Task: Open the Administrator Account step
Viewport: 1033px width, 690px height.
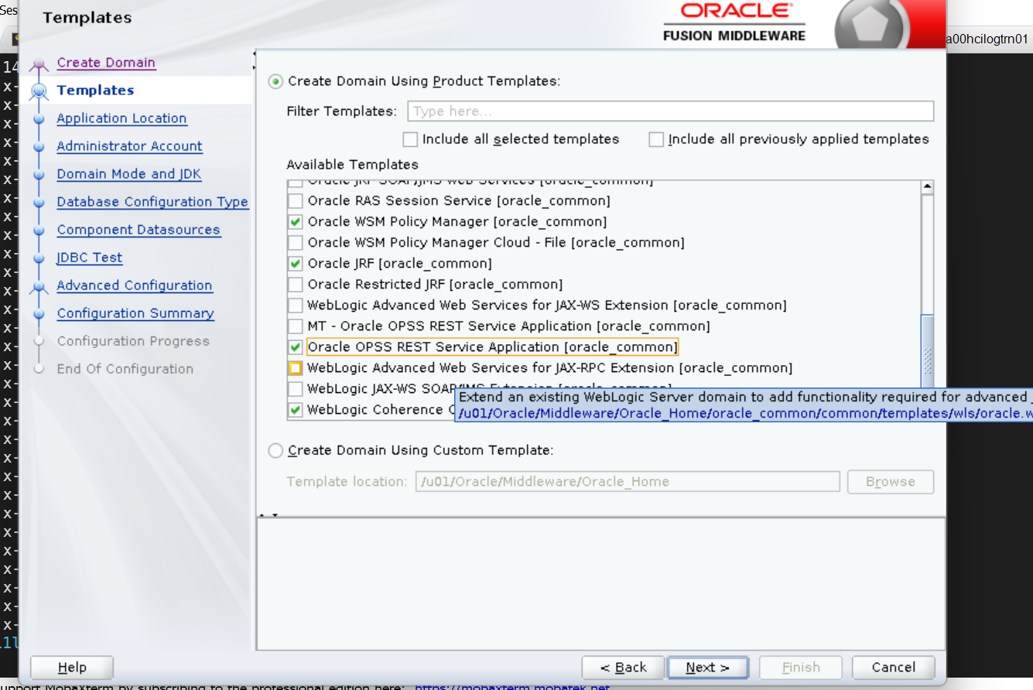Action: point(129,146)
